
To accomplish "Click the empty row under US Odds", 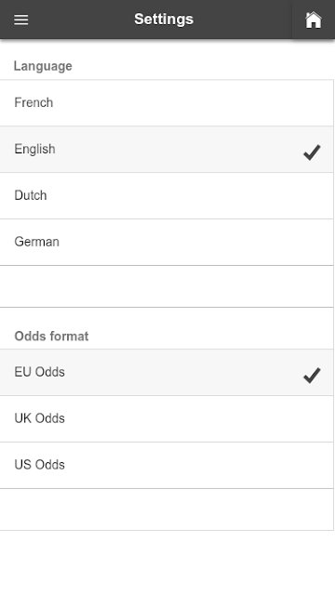I will (167, 509).
